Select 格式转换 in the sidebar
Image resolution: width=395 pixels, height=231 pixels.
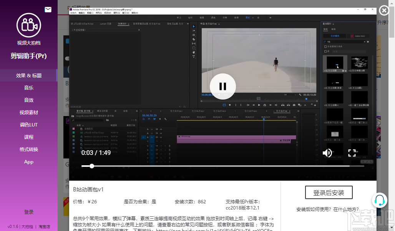click(29, 149)
